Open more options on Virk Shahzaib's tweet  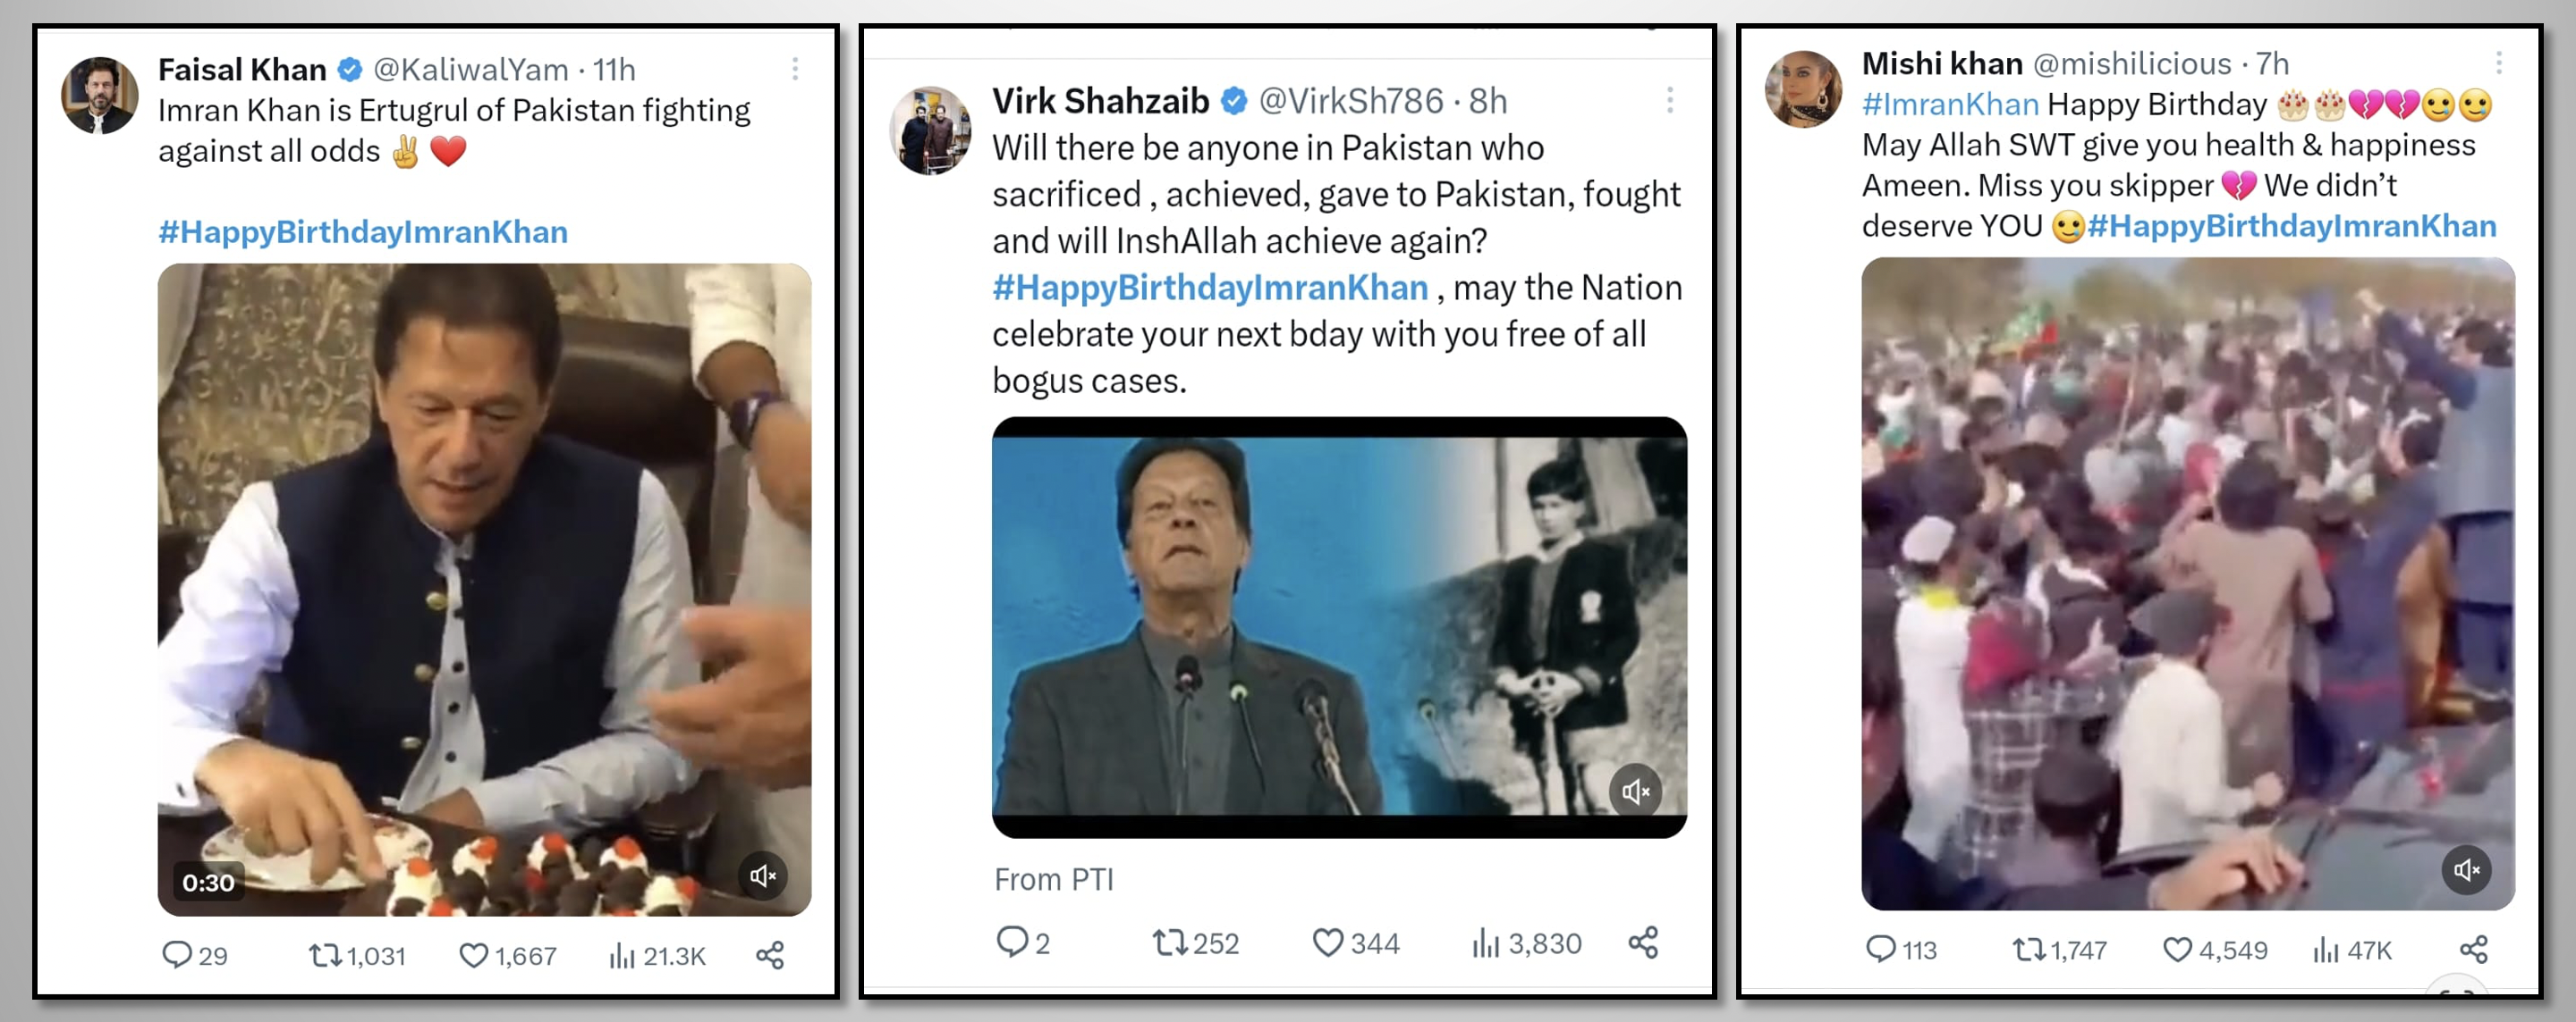coord(1670,100)
